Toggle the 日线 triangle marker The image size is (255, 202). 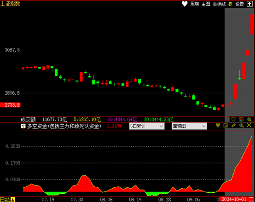13,199
